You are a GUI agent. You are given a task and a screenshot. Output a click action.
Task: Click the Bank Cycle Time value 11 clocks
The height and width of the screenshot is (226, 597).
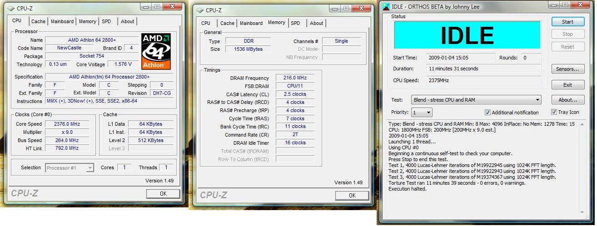[x=295, y=127]
